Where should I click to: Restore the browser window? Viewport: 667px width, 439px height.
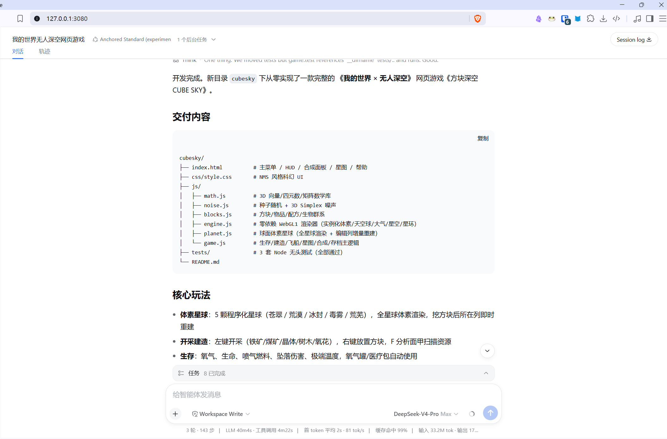coord(641,5)
